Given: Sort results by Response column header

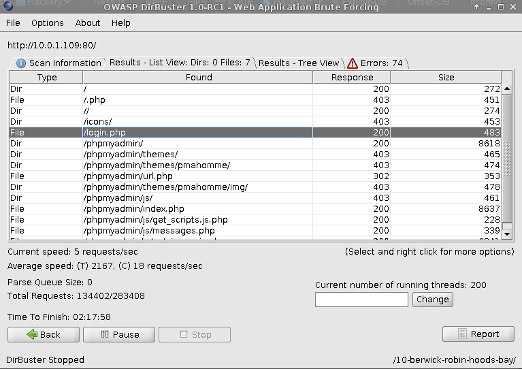Looking at the screenshot, I should pos(351,78).
